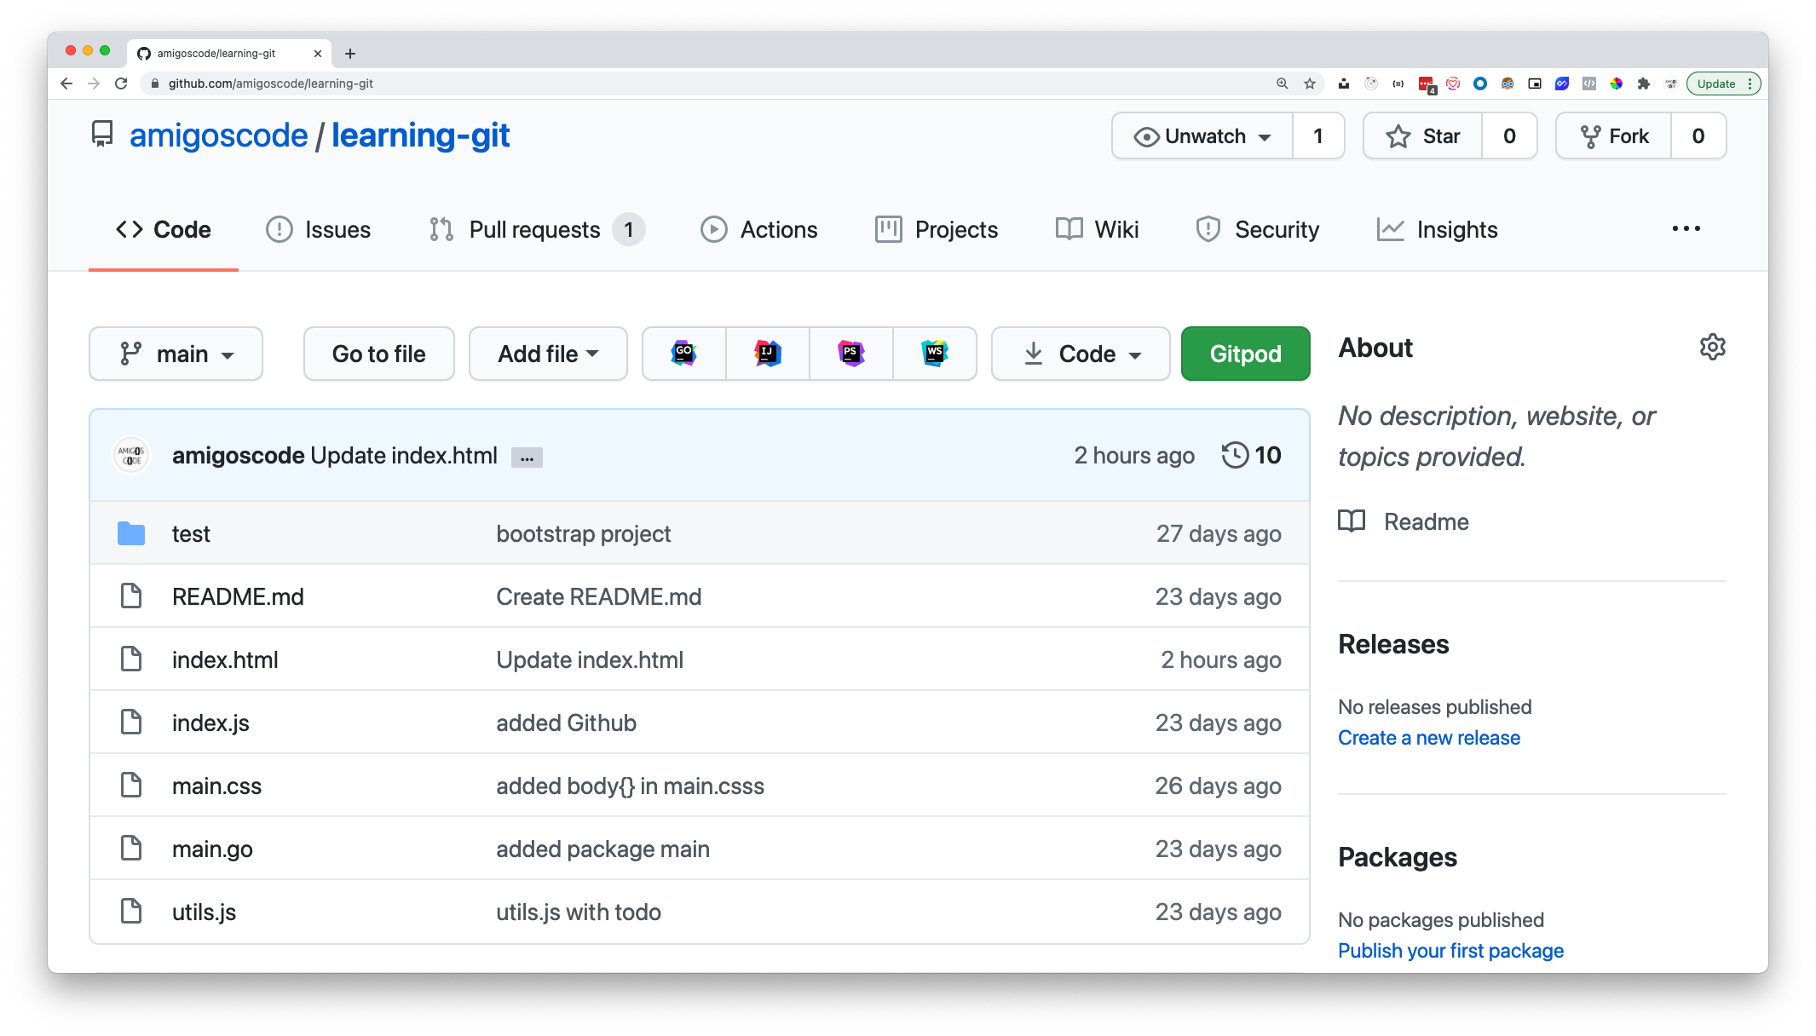Open the main.go file

(x=212, y=849)
